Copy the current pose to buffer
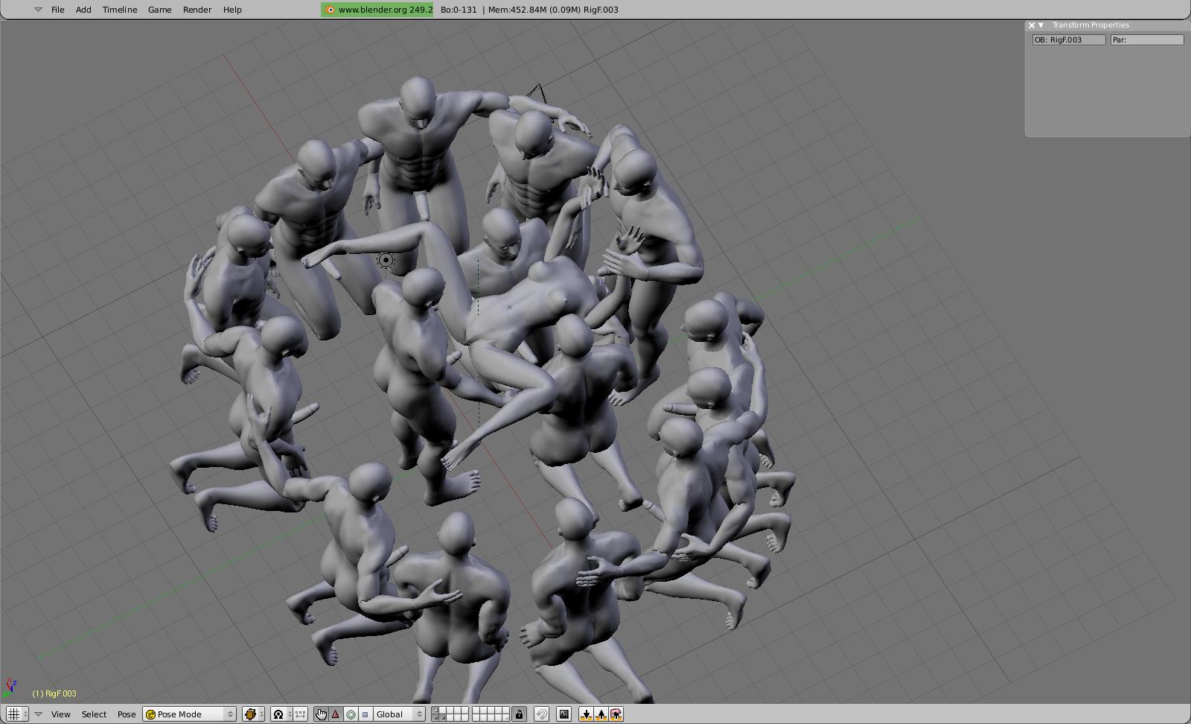The image size is (1191, 724). coord(587,714)
